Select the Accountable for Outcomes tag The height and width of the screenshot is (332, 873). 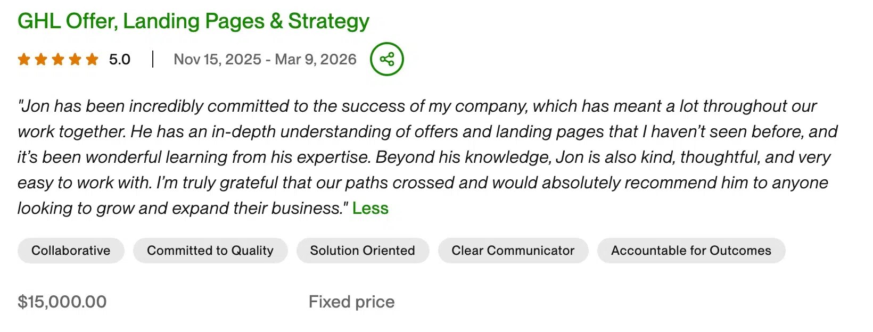click(691, 250)
